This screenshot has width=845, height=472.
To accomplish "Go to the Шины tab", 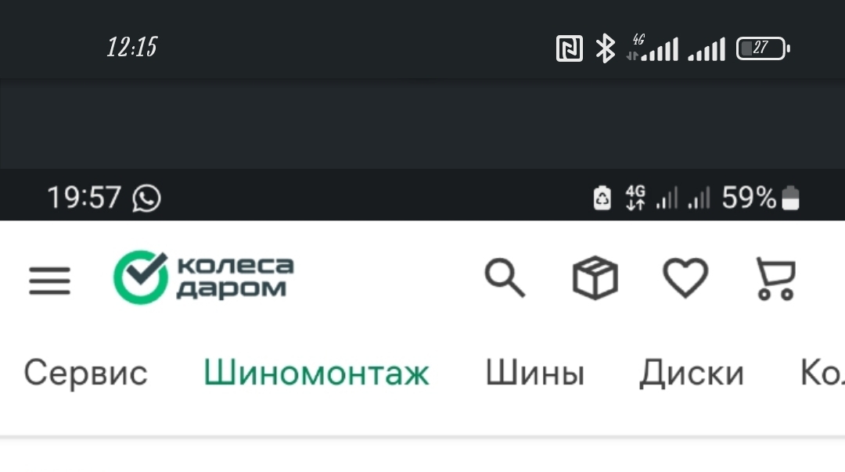I will click(535, 373).
